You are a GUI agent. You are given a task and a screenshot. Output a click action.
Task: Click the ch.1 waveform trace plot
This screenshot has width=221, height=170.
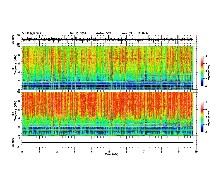(110, 39)
